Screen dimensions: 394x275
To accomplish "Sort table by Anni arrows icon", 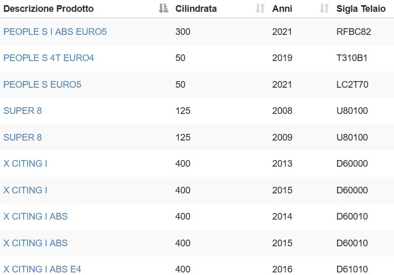I will click(x=324, y=9).
